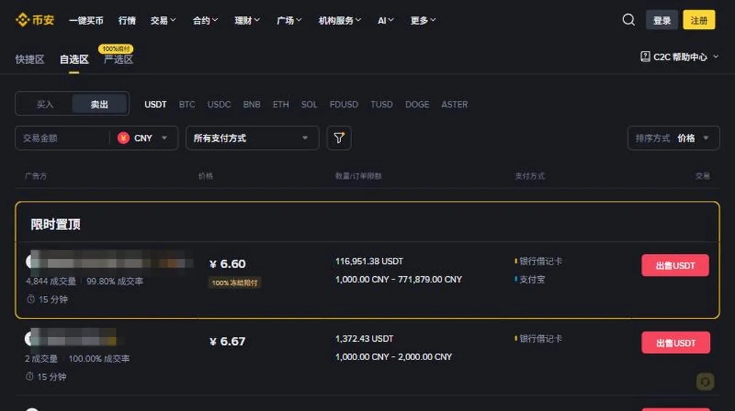Viewport: 735px width, 411px height.
Task: Click the 登录 login button
Action: pyautogui.click(x=662, y=20)
